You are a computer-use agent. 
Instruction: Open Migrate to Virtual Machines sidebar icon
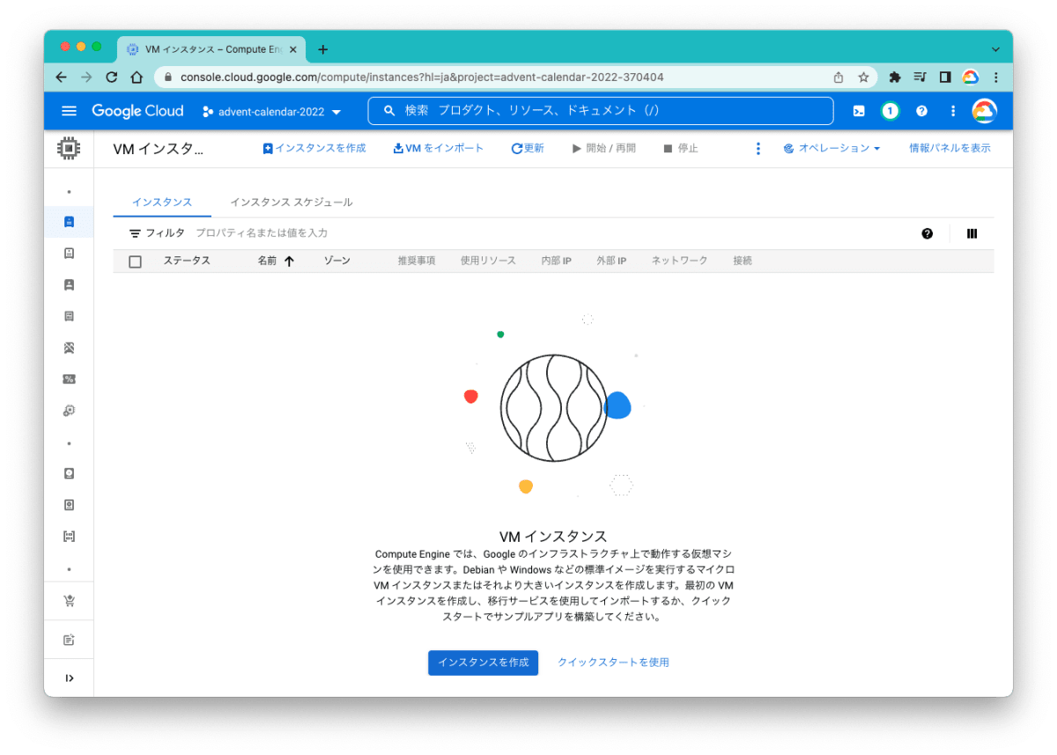(x=69, y=411)
